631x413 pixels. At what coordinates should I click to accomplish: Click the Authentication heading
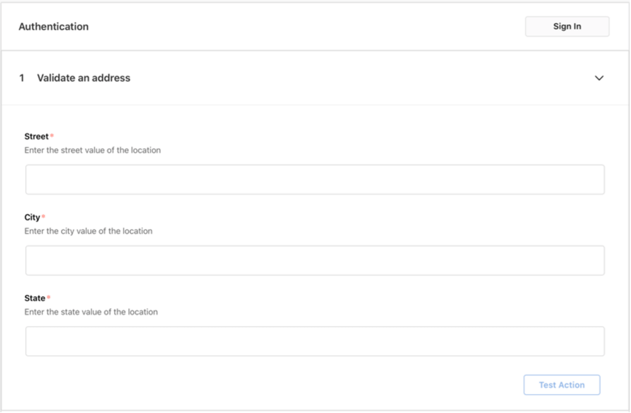[54, 27]
